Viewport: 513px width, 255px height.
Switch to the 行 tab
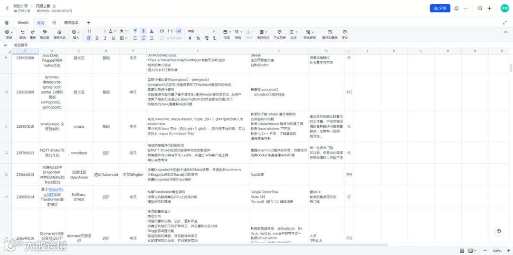(x=54, y=23)
